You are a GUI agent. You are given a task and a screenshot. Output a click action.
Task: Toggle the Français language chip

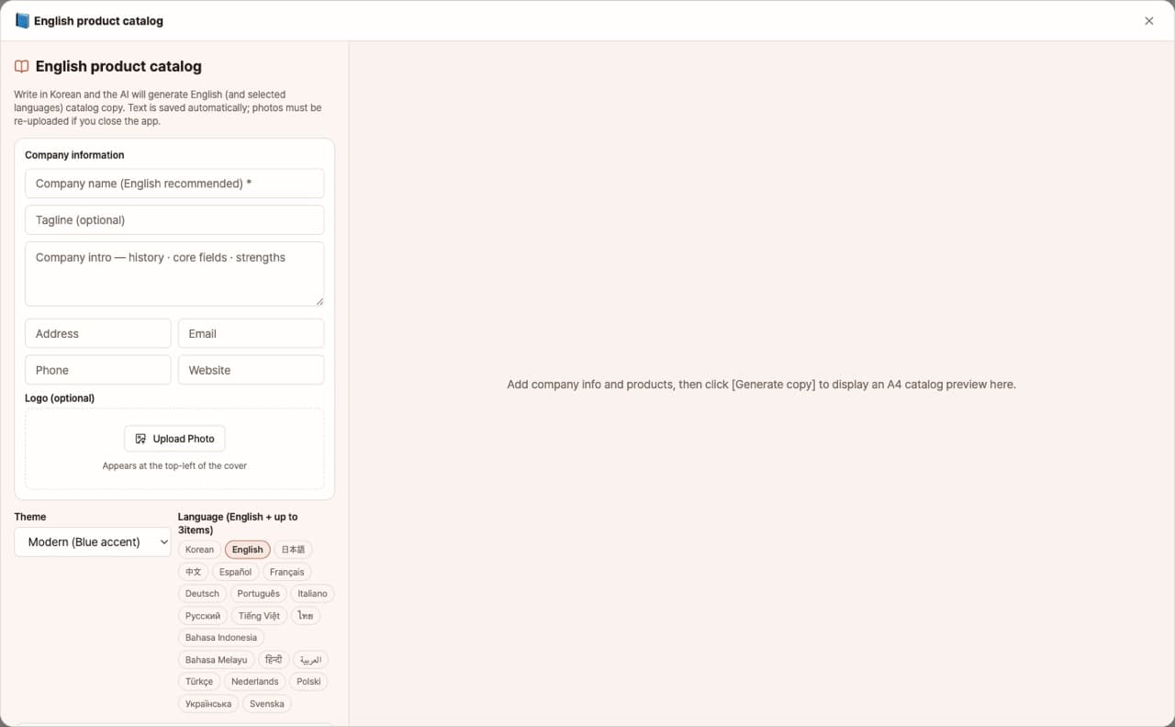tap(286, 572)
